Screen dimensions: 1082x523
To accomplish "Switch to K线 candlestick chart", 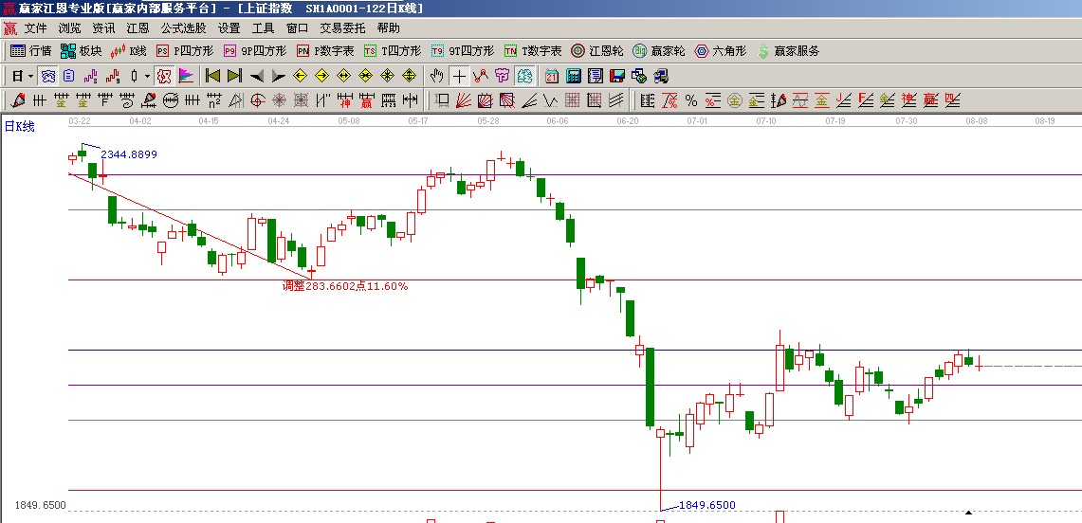I will [129, 51].
